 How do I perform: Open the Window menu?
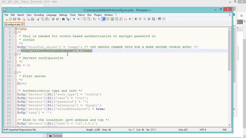[x=108, y=15]
